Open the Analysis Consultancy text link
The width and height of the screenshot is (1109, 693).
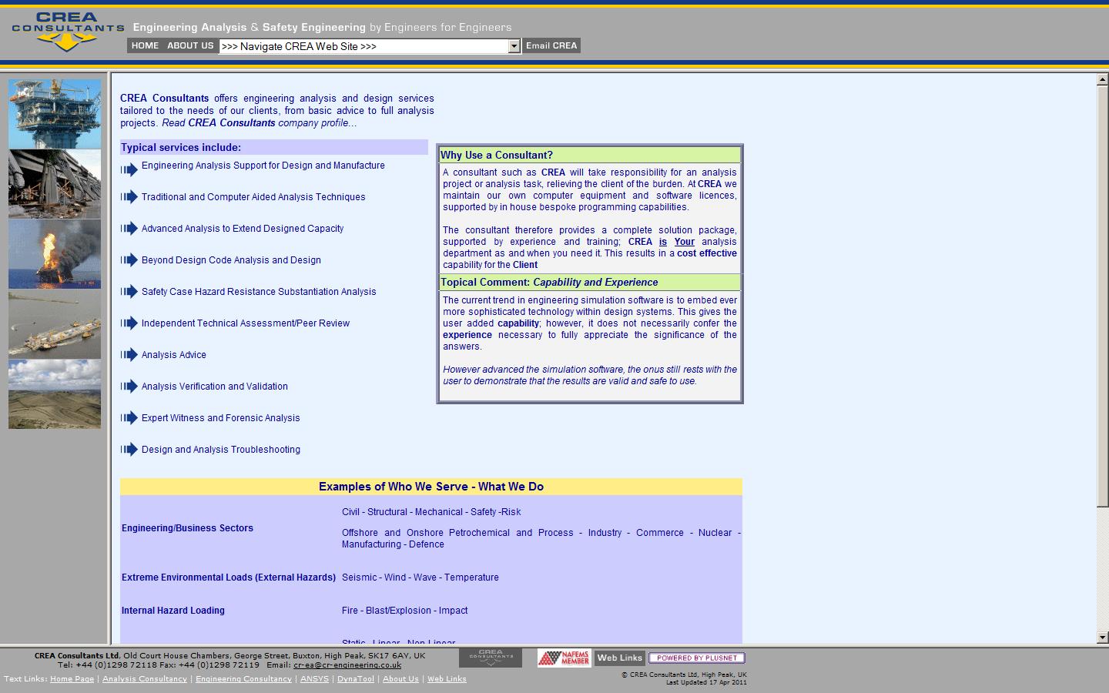[x=144, y=679]
